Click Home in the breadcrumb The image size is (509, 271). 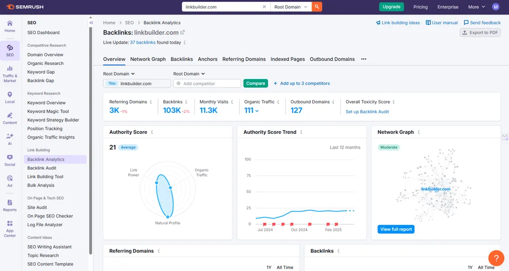pyautogui.click(x=109, y=23)
